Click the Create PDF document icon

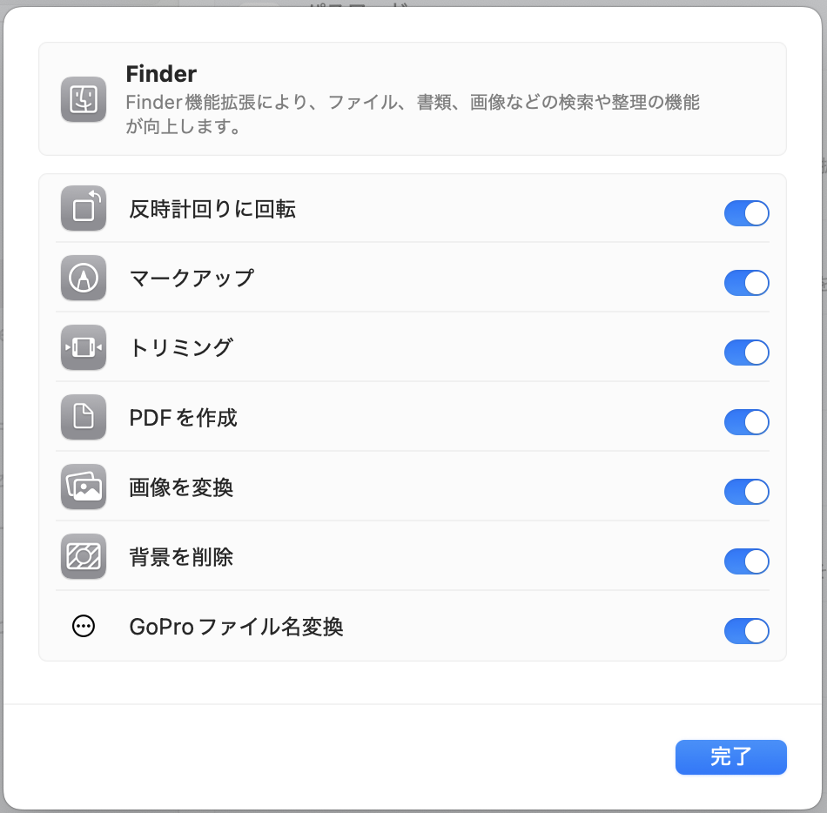pyautogui.click(x=84, y=417)
